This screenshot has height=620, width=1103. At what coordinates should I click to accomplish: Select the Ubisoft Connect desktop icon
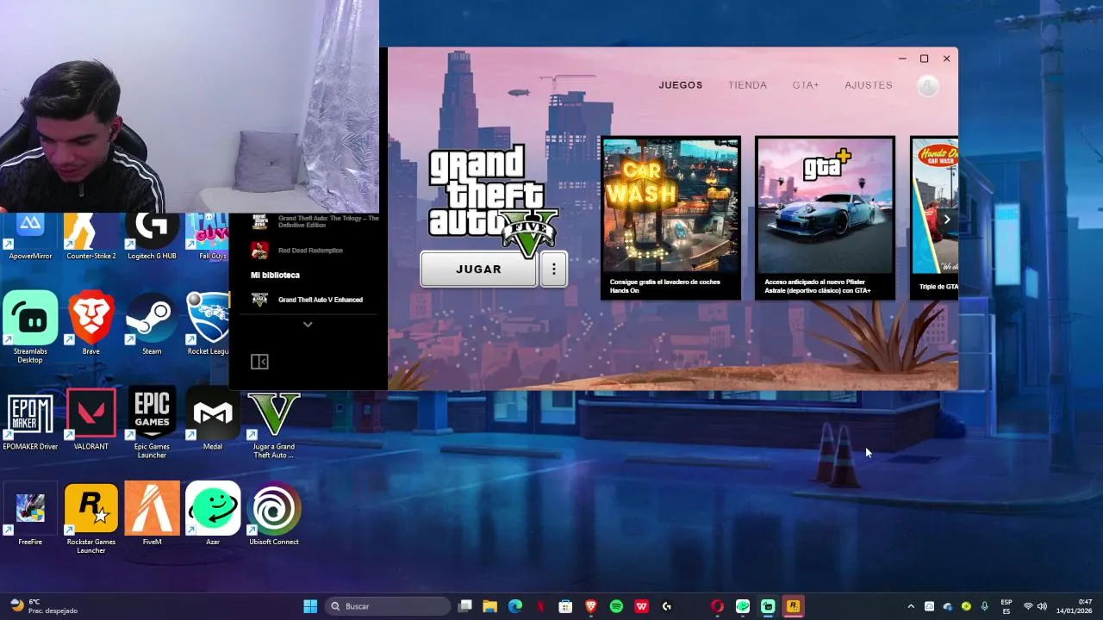coord(274,514)
